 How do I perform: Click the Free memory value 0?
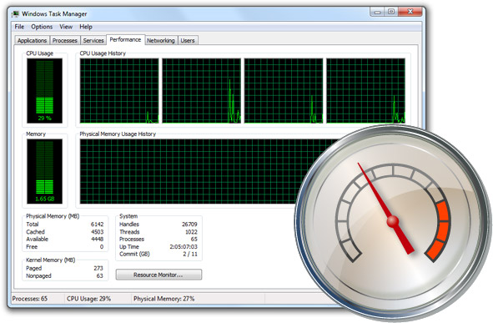tap(102, 246)
